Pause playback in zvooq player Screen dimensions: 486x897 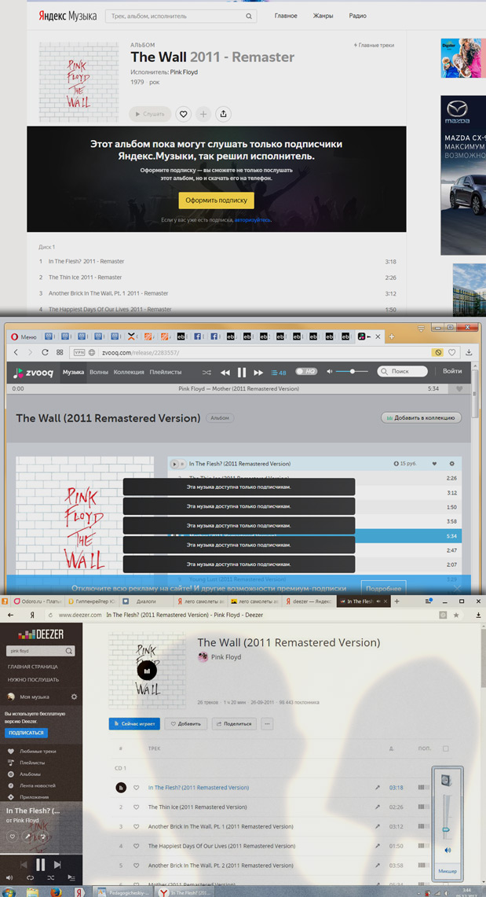(x=242, y=373)
